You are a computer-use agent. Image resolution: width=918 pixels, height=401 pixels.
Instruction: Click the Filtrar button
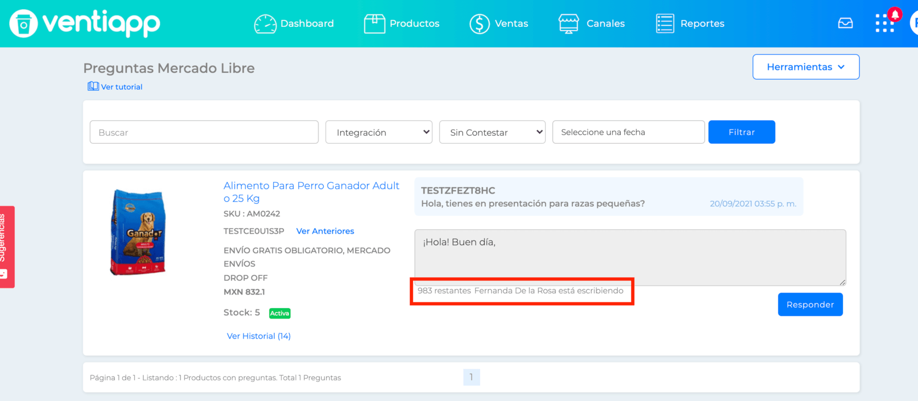[742, 132]
